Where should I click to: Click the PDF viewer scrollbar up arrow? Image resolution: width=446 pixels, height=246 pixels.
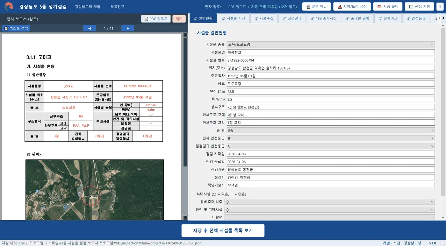click(185, 35)
